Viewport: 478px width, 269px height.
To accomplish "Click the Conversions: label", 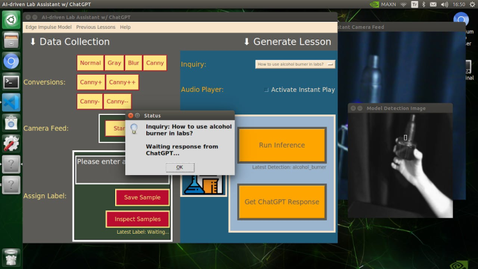I will tap(45, 82).
